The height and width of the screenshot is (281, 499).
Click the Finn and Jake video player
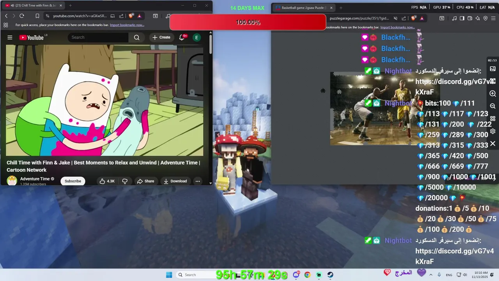pyautogui.click(x=104, y=100)
